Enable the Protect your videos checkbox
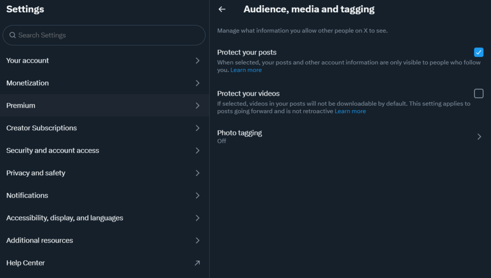The height and width of the screenshot is (278, 491). (x=479, y=93)
